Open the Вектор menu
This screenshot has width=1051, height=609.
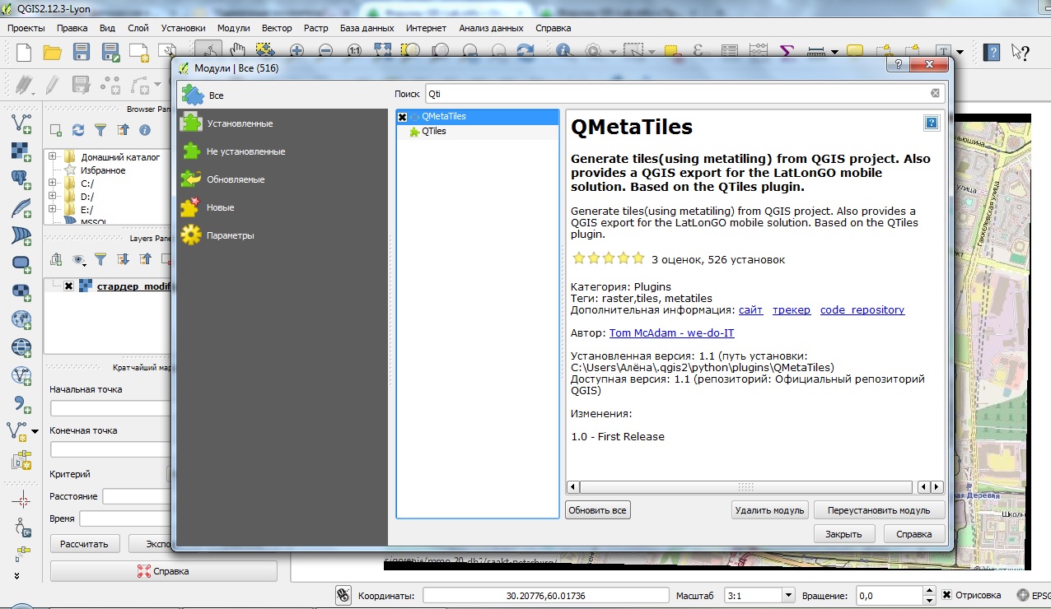point(277,28)
